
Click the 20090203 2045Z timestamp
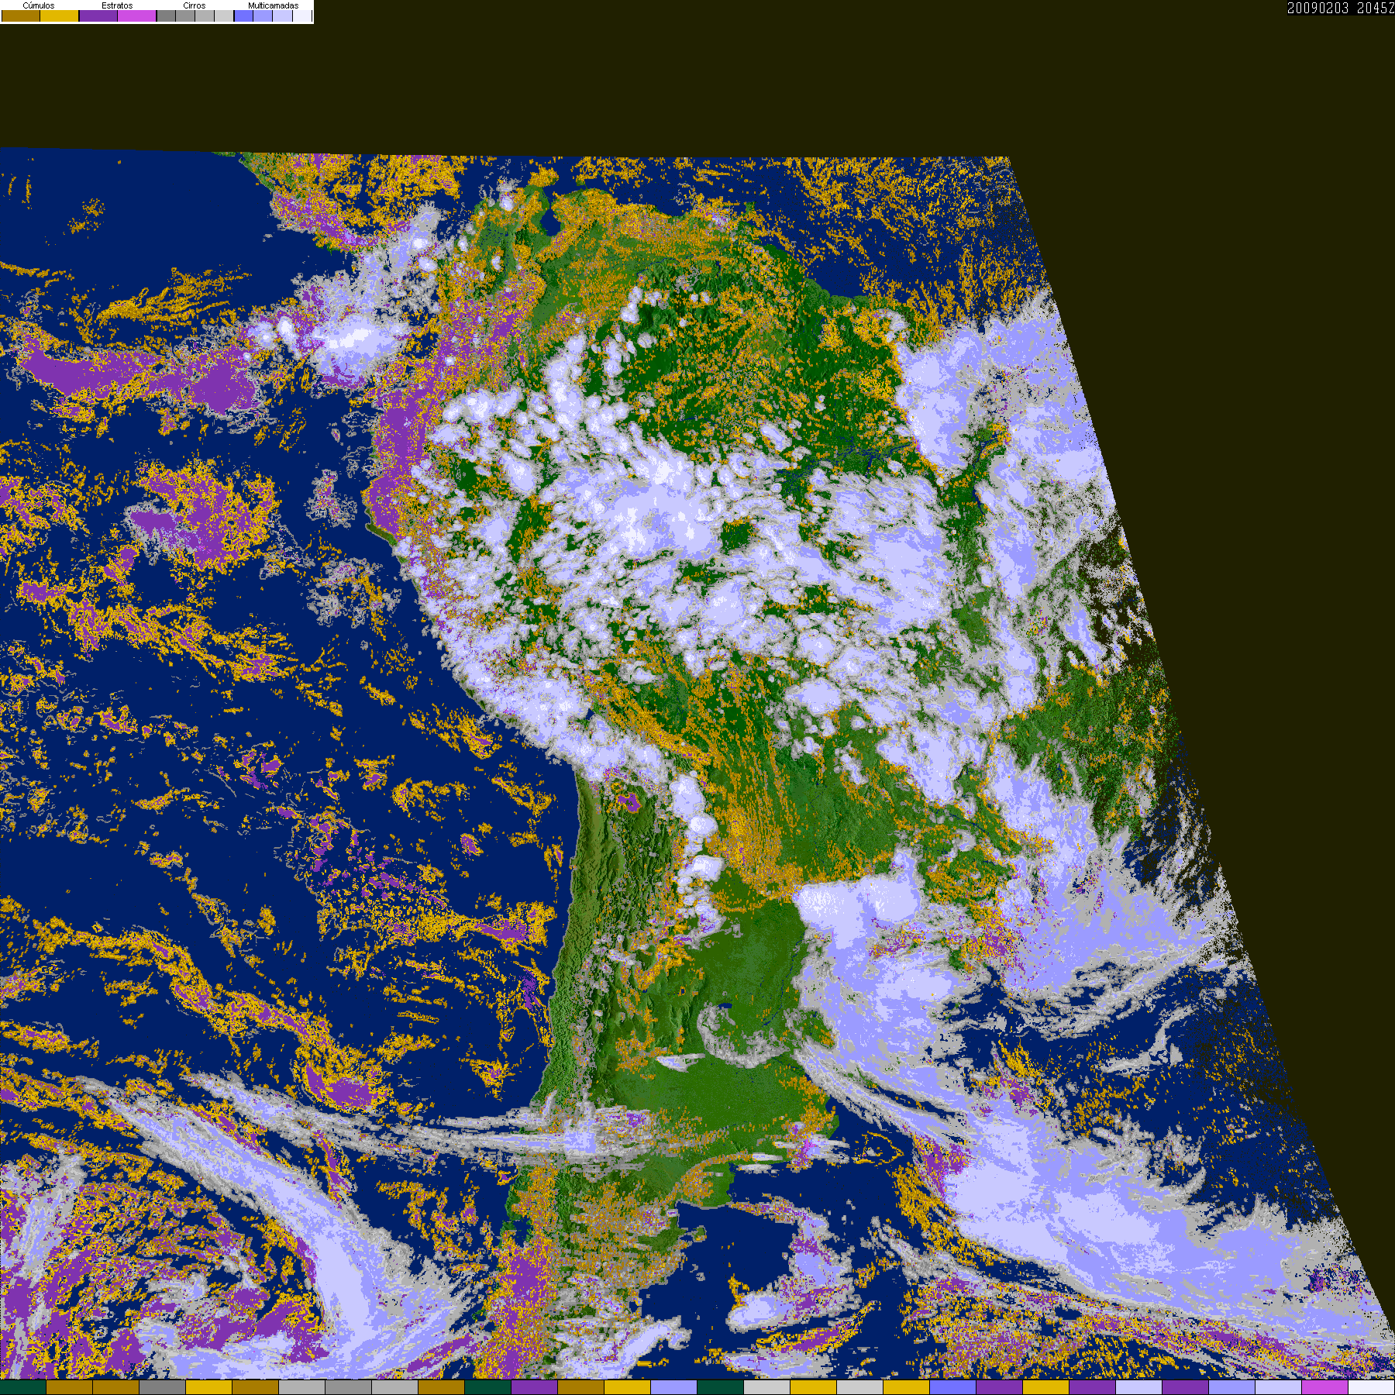[1341, 8]
